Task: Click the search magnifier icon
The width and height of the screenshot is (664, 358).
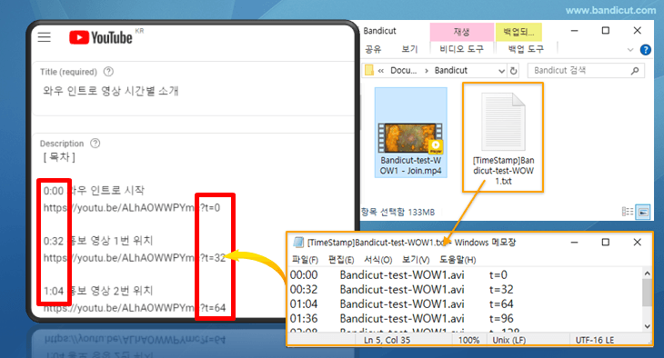Action: click(x=635, y=71)
